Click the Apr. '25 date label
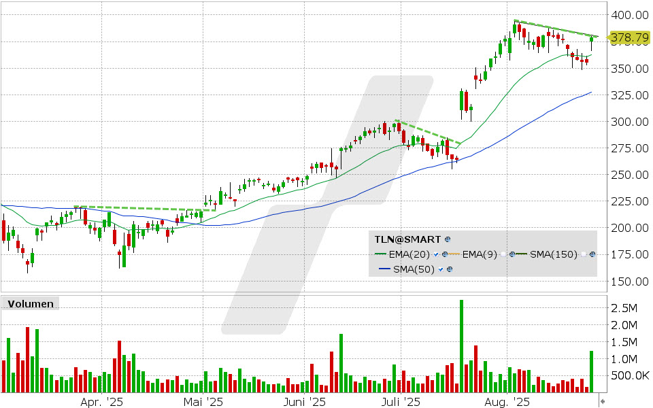 [101, 402]
